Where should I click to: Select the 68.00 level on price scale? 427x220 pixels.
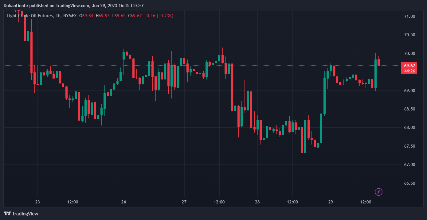pos(409,128)
